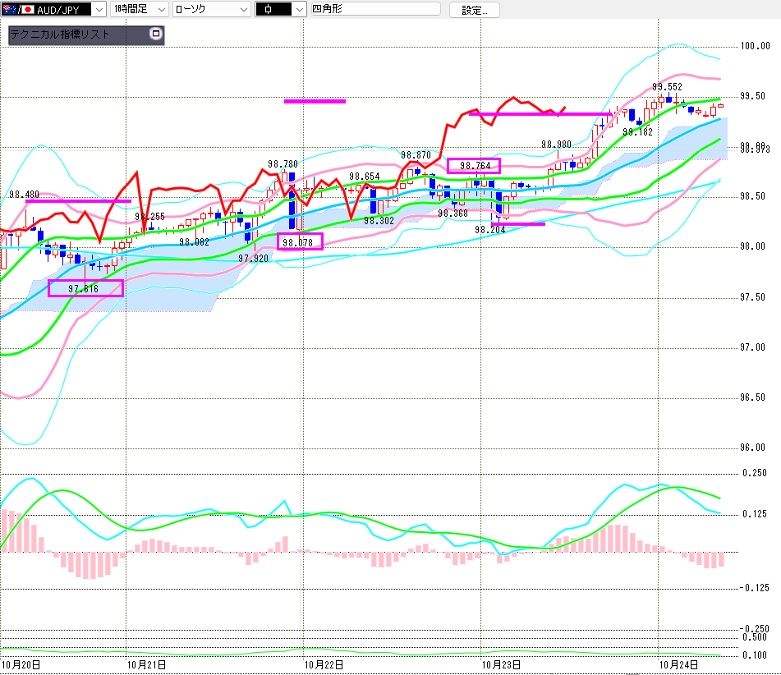781x675 pixels.
Task: Open the AUD/JPY currency pair dropdown
Action: tap(99, 10)
